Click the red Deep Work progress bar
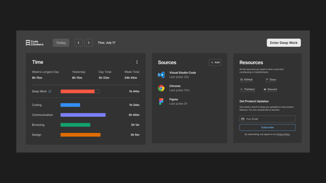 pyautogui.click(x=77, y=91)
